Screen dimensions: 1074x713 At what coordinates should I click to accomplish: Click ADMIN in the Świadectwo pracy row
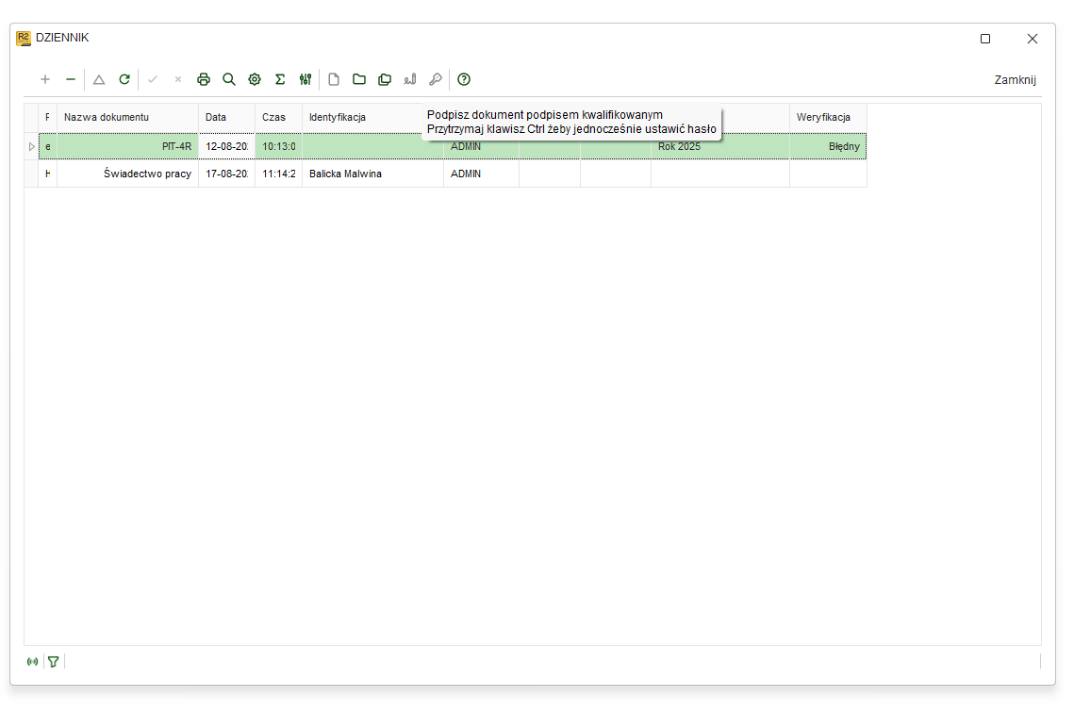(x=481, y=174)
